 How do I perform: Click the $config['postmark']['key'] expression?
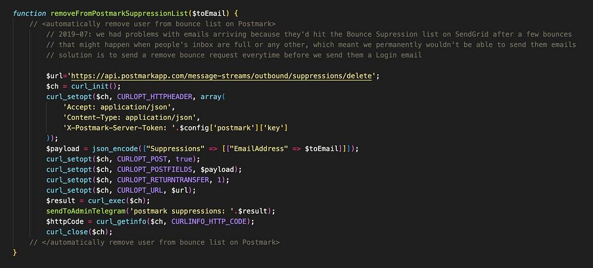234,128
